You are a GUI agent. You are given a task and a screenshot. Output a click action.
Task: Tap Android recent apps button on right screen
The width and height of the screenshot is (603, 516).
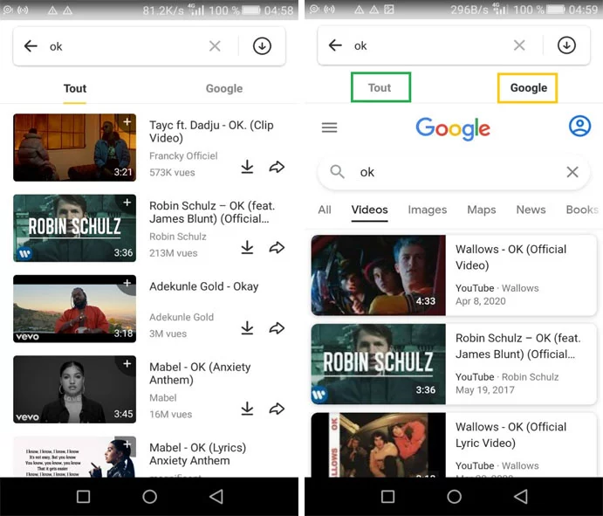point(387,497)
